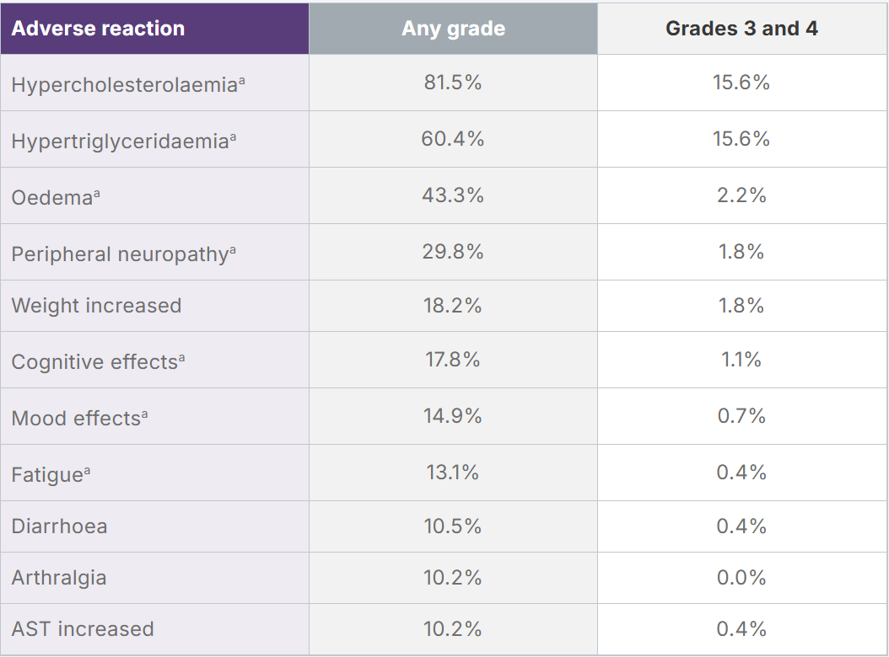
Task: Click the 43.3% value for Oedema
Action: click(x=453, y=195)
